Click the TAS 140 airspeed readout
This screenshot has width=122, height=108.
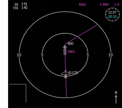pos(20,8)
